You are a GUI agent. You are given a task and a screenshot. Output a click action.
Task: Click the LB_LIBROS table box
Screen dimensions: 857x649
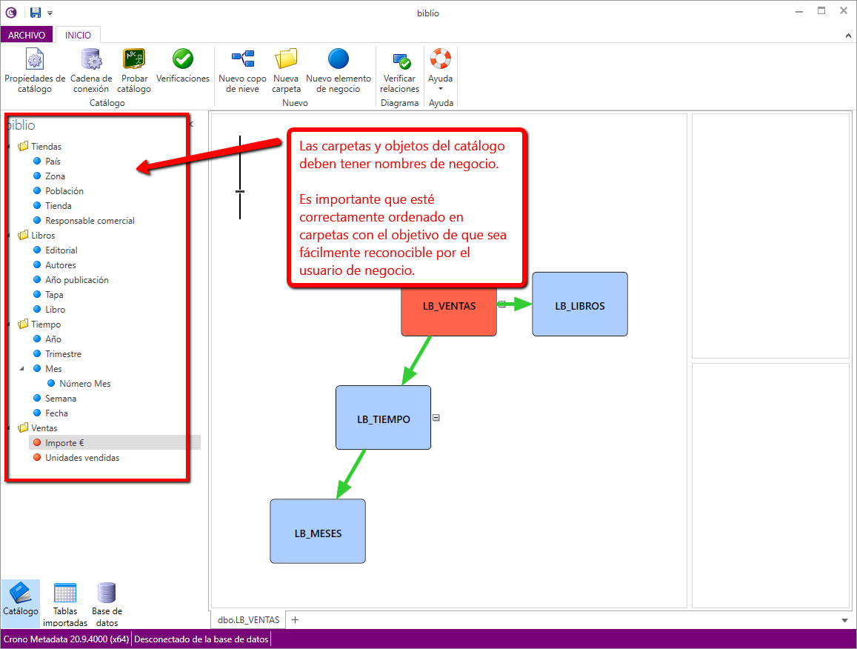pos(579,304)
